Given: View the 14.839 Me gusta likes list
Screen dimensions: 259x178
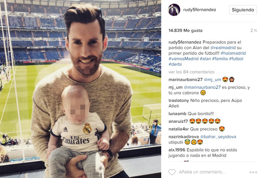Looking at the screenshot, I should [x=185, y=30].
